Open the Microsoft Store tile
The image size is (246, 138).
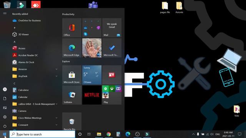pos(72,75)
